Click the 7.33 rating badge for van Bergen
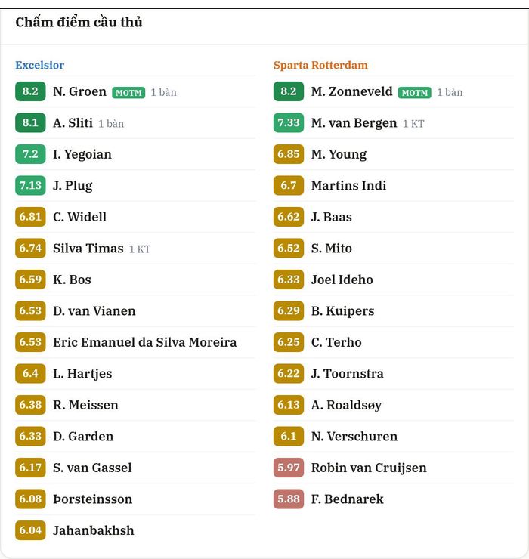Image resolution: width=529 pixels, height=559 pixels. click(289, 123)
